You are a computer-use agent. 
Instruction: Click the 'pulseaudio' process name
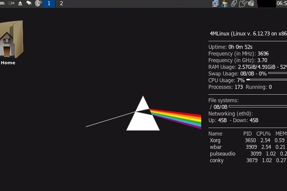tap(222, 154)
